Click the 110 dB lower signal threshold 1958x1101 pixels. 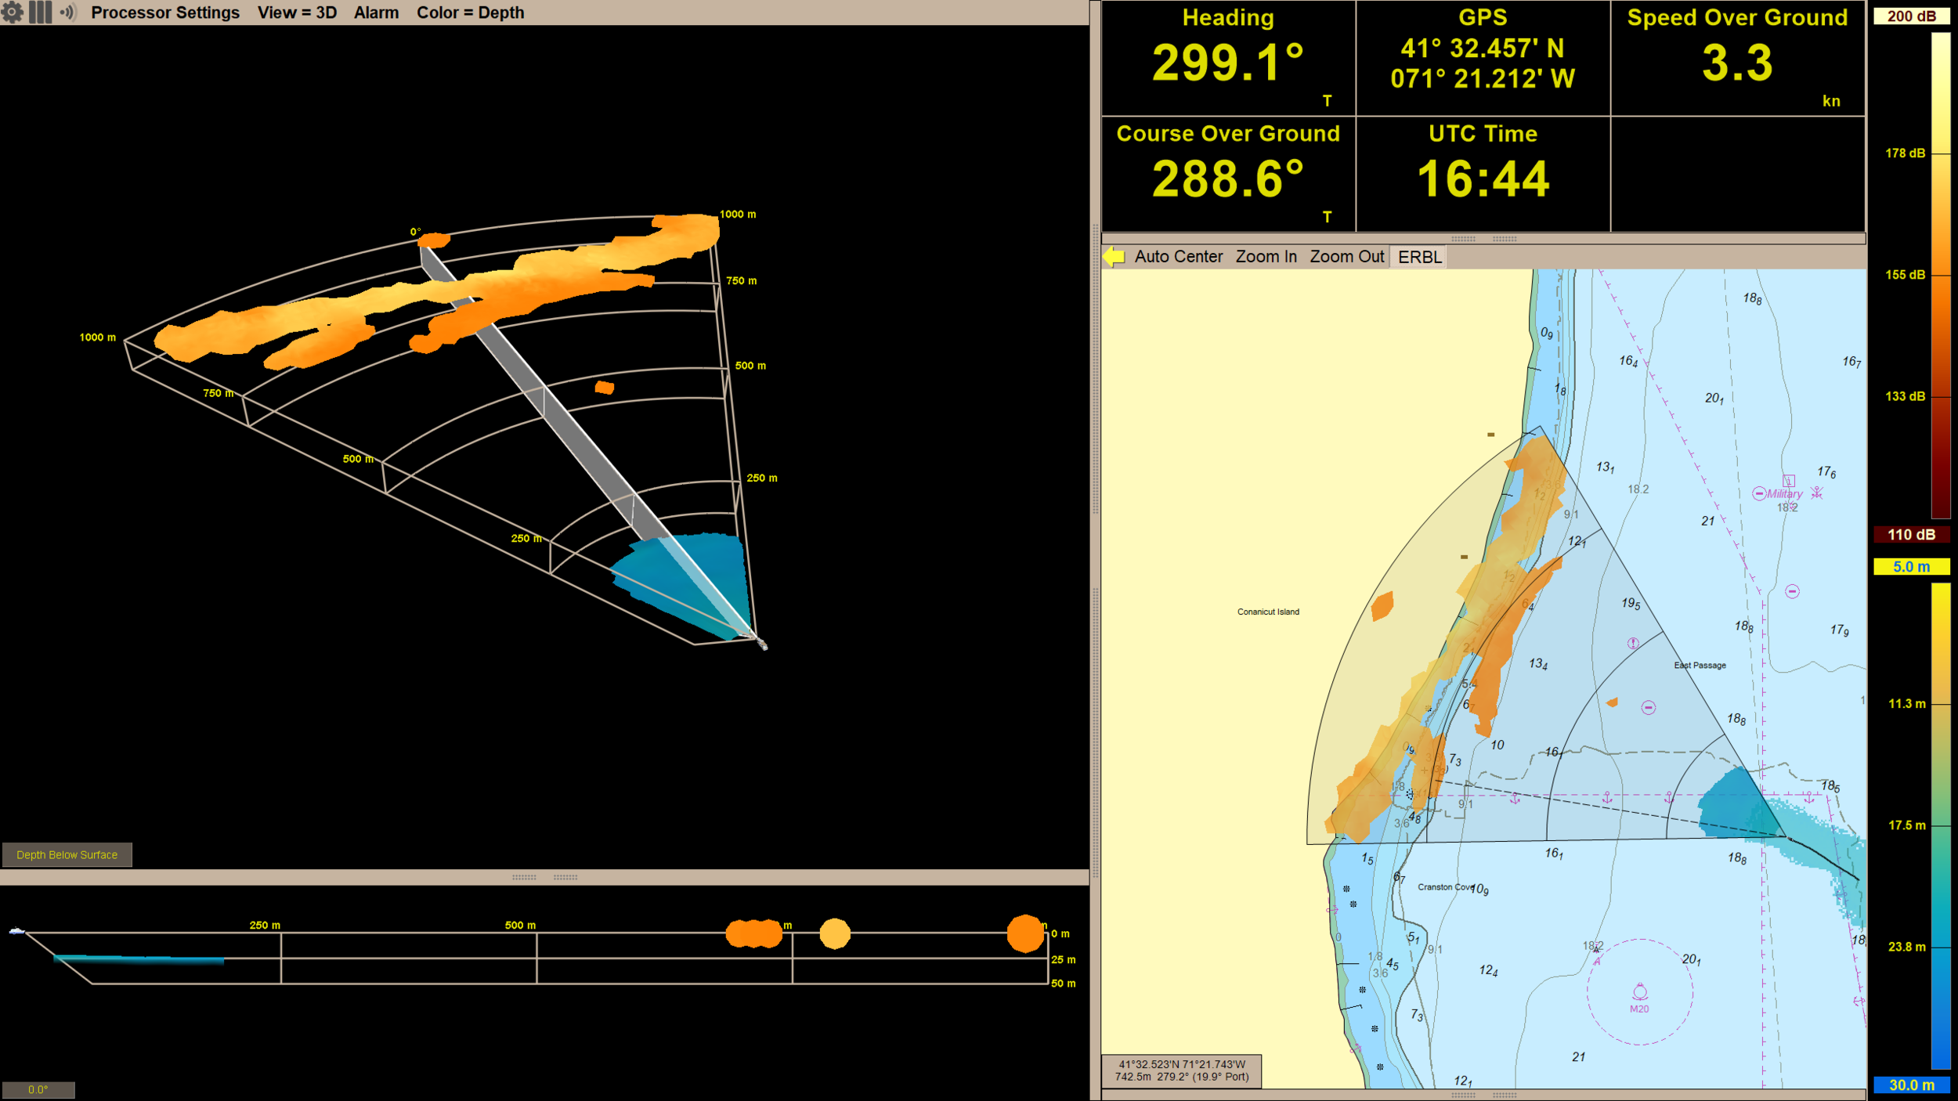tap(1913, 534)
